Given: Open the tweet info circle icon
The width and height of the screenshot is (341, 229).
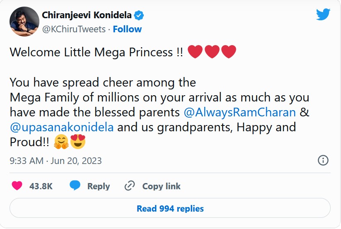Looking at the screenshot, I should click(x=323, y=160).
